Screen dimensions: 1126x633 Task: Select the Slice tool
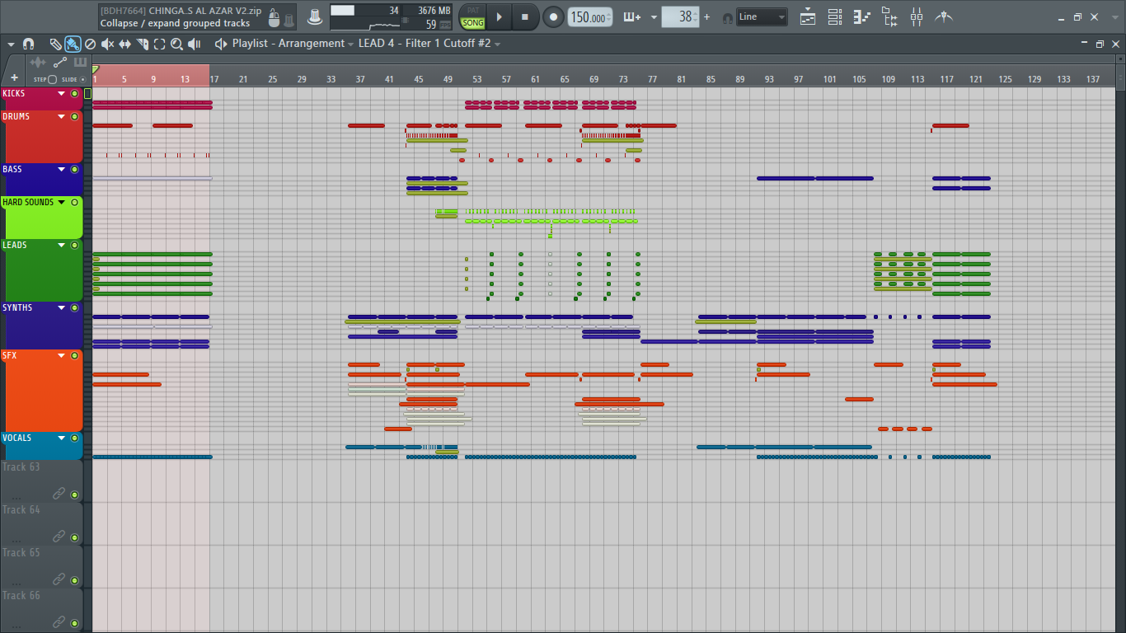click(x=142, y=44)
